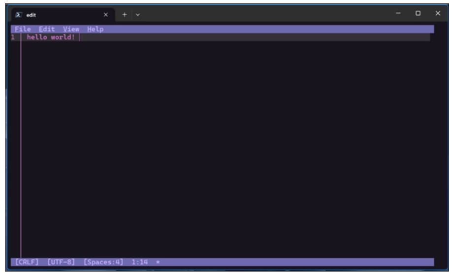Open the Edit menu
Screen dimensions: 452x273
(x=47, y=29)
